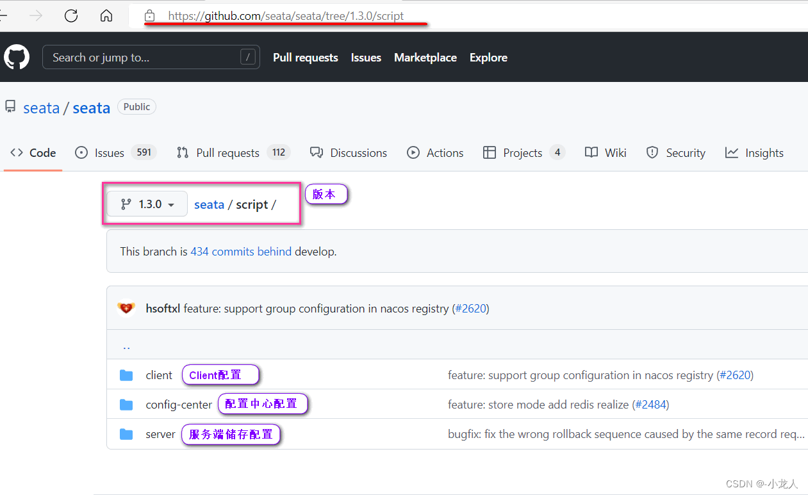Click the config-center folder icon
808x495 pixels.
[126, 405]
